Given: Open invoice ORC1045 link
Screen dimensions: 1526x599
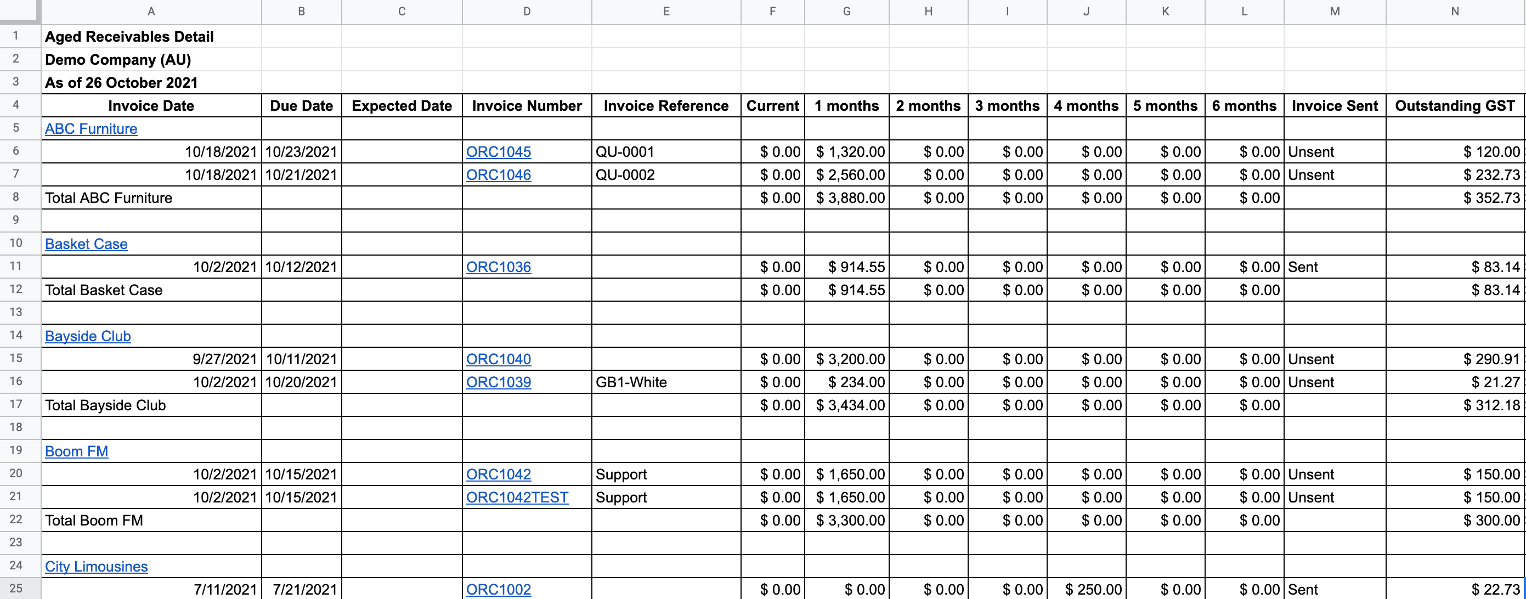Looking at the screenshot, I should (498, 152).
